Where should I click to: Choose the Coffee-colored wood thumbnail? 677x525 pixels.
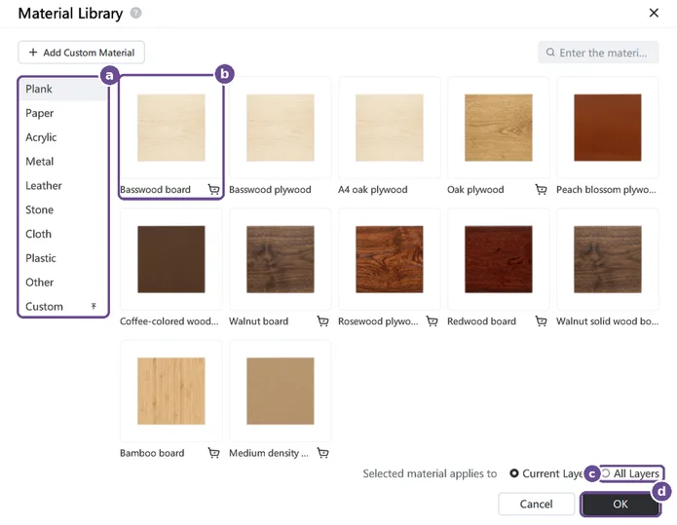point(171,259)
